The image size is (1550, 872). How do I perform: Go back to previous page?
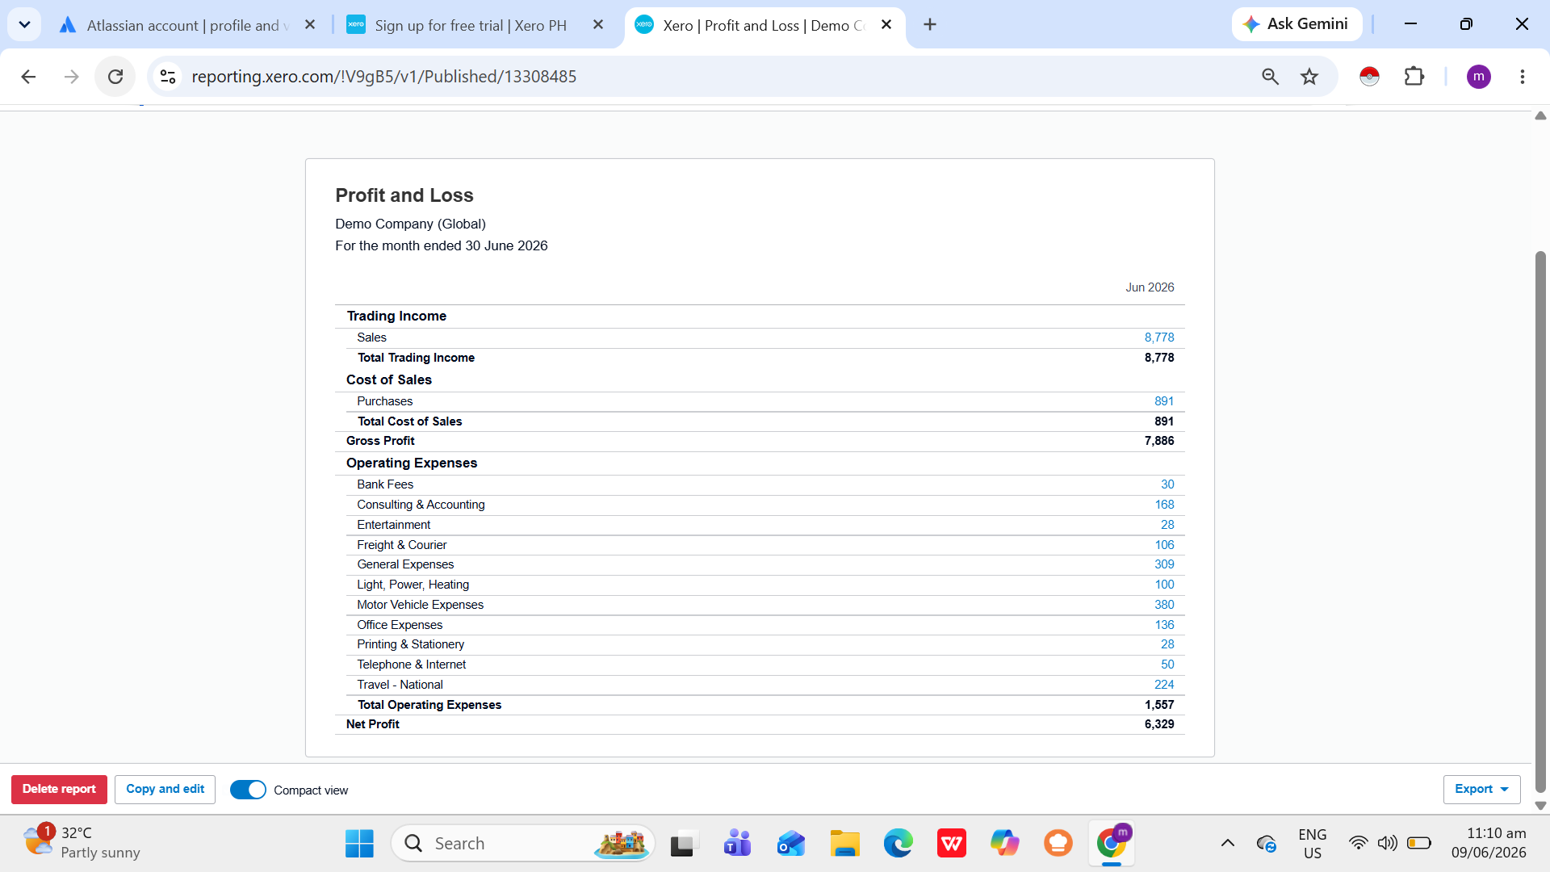[x=28, y=77]
